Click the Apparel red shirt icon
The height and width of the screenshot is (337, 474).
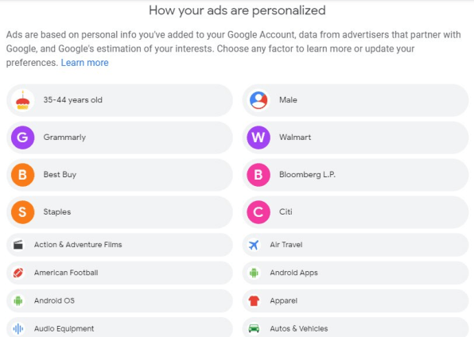[x=254, y=300]
